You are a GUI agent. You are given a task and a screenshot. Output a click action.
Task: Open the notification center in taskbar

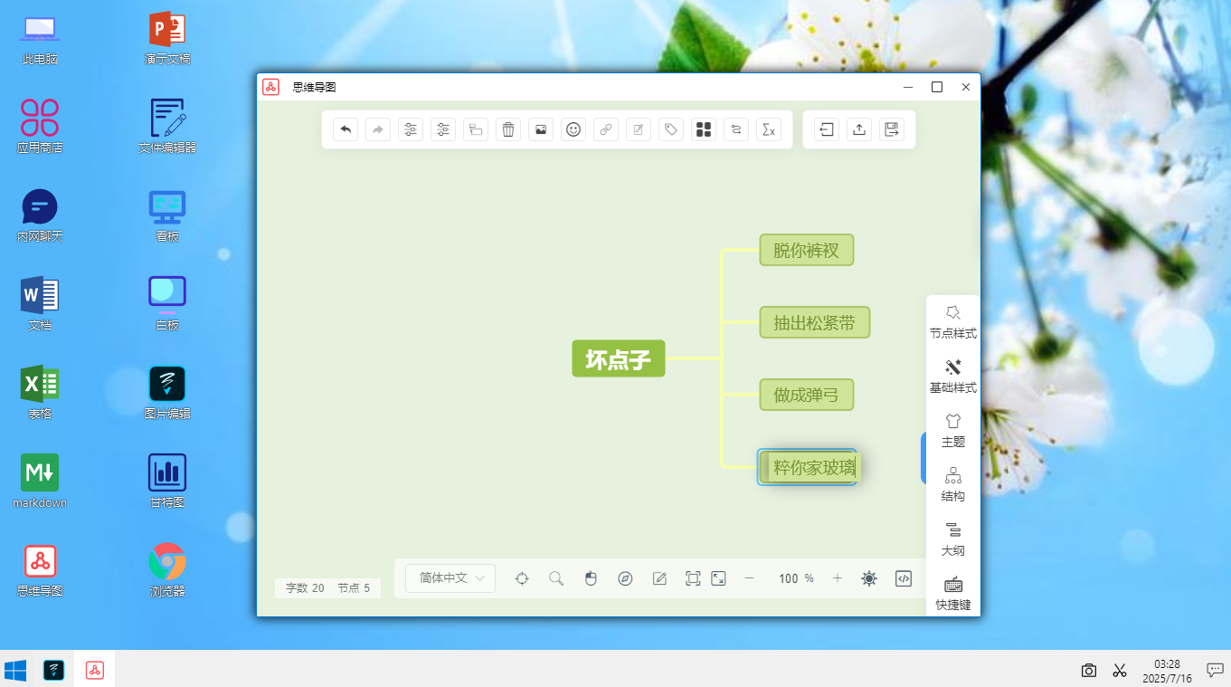(1215, 670)
